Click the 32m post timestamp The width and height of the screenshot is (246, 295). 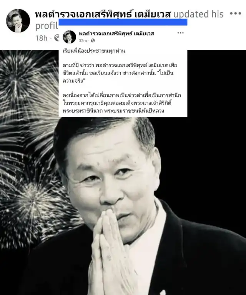[83, 41]
